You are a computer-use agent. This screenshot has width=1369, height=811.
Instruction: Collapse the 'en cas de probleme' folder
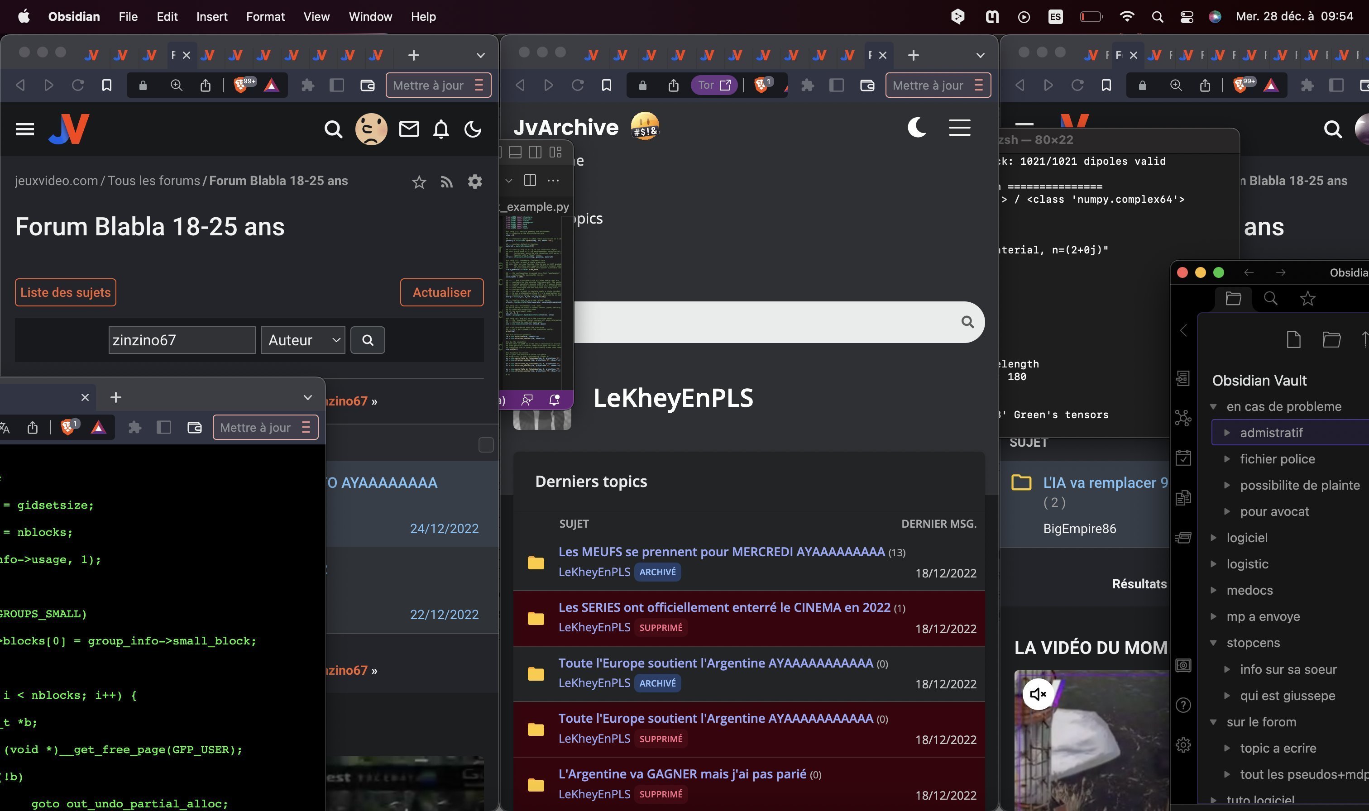tap(1213, 406)
